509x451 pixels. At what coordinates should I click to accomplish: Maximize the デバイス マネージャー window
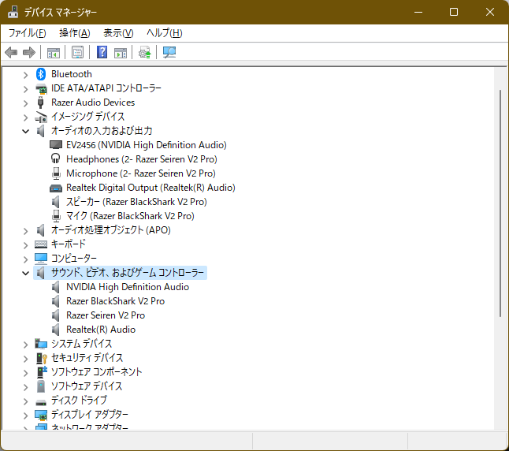[x=454, y=12]
